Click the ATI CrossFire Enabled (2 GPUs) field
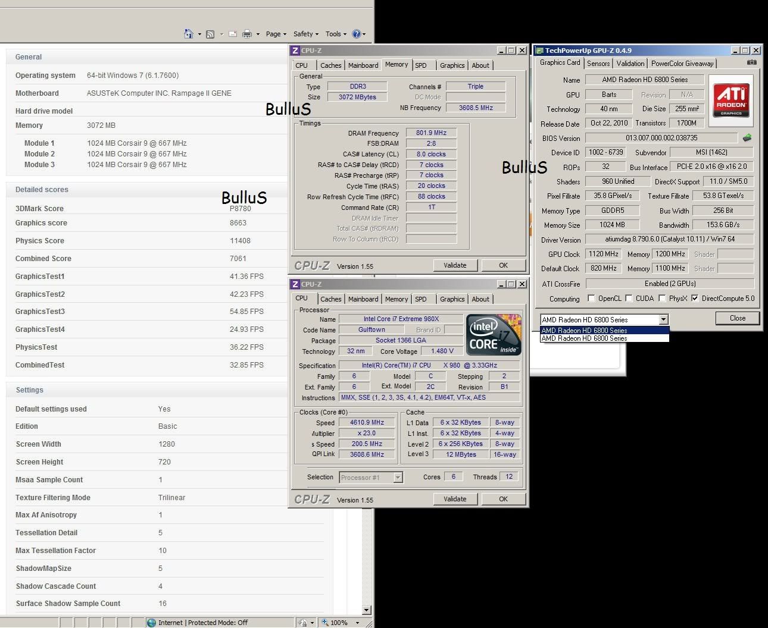This screenshot has height=628, width=768. click(670, 284)
